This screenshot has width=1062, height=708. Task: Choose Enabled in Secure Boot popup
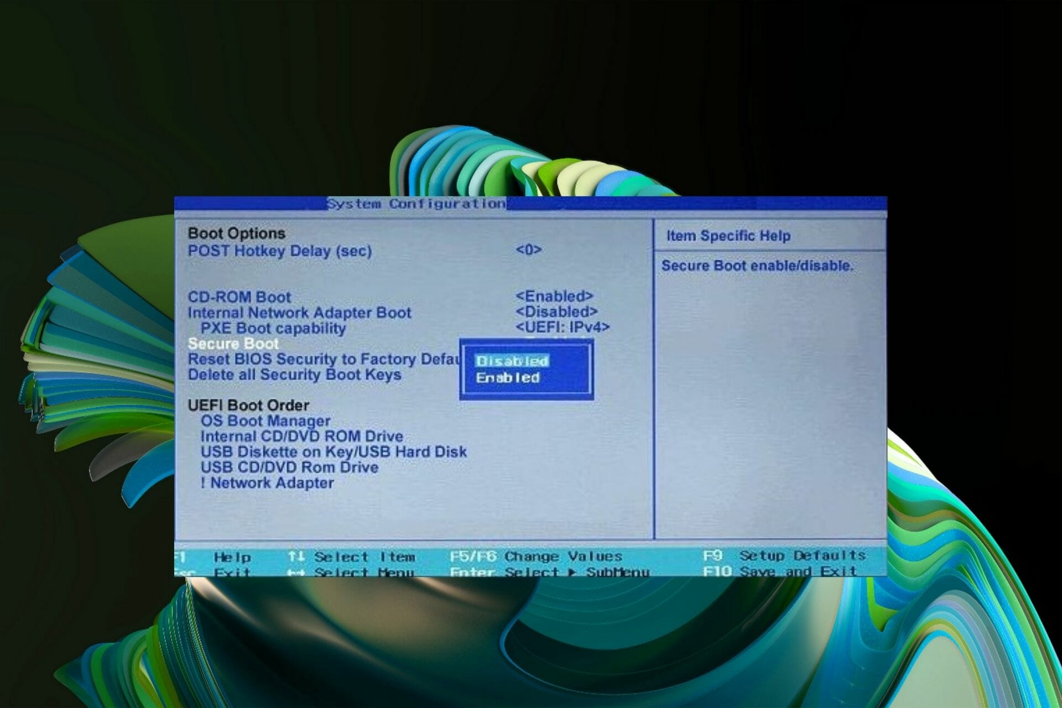tap(508, 378)
